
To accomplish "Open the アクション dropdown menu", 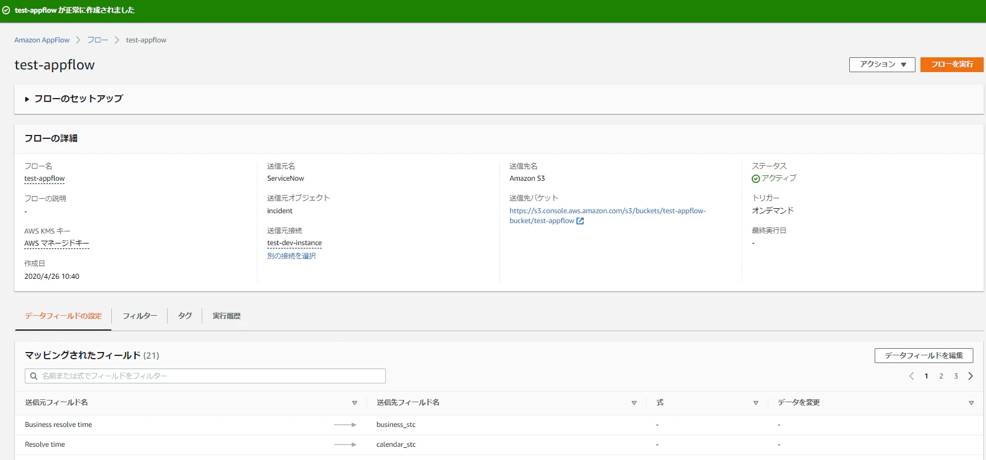I will (x=882, y=64).
